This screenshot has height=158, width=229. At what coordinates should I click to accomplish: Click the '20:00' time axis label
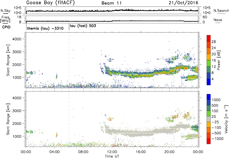(x=169, y=152)
